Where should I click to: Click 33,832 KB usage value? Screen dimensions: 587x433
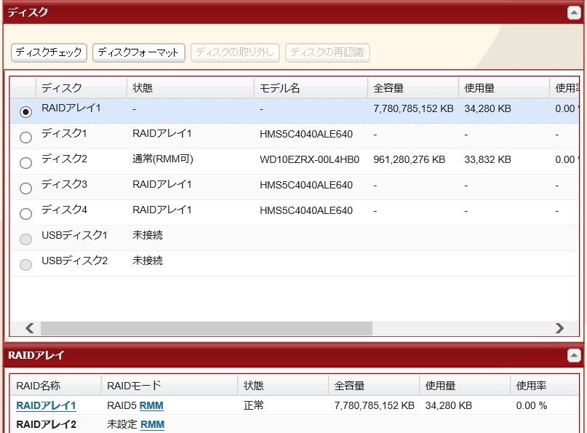[x=487, y=159]
